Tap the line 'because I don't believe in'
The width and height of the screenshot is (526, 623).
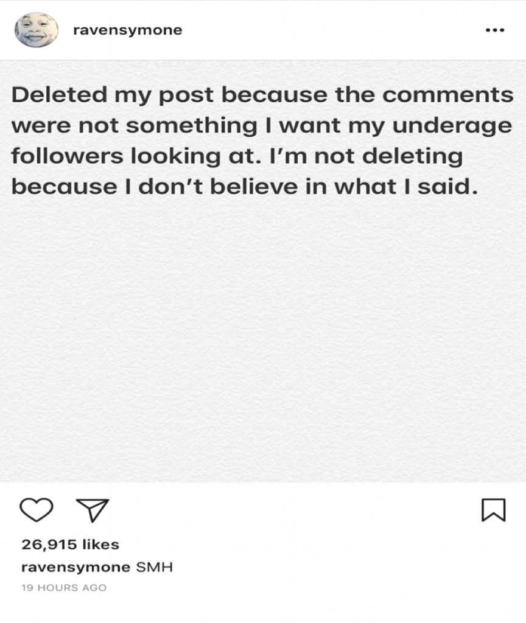(245, 187)
